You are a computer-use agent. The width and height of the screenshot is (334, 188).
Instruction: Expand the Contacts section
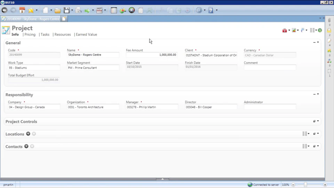click(315, 146)
